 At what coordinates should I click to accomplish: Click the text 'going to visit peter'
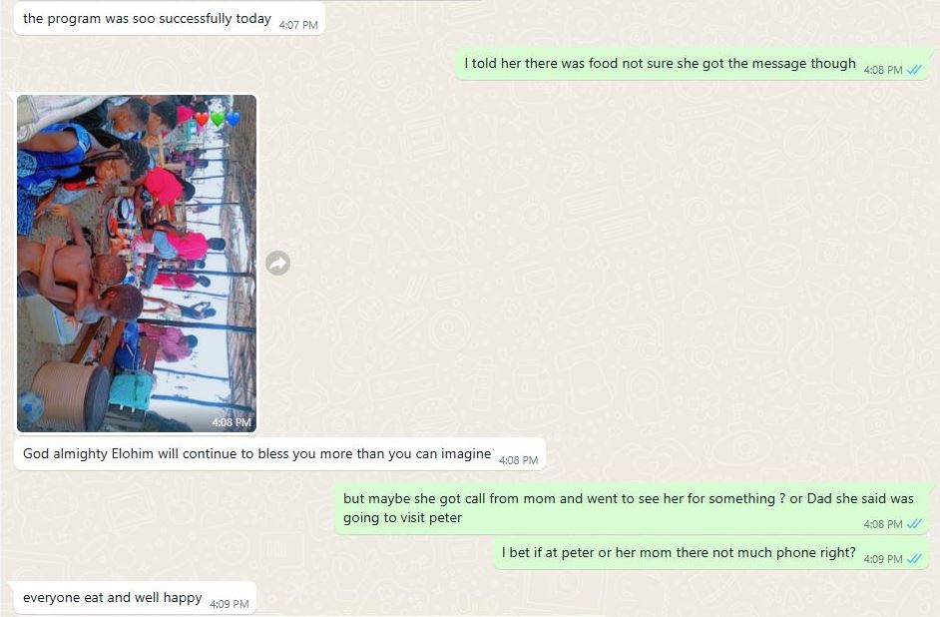tap(402, 517)
